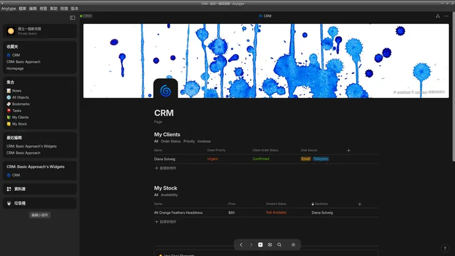Open the 垃圾桶 bin widget
The image size is (455, 256).
[x=40, y=203]
